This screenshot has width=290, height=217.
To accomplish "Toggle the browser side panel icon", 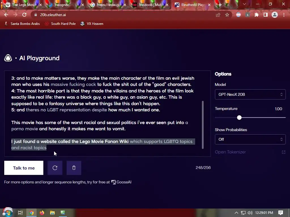I will (x=266, y=15).
